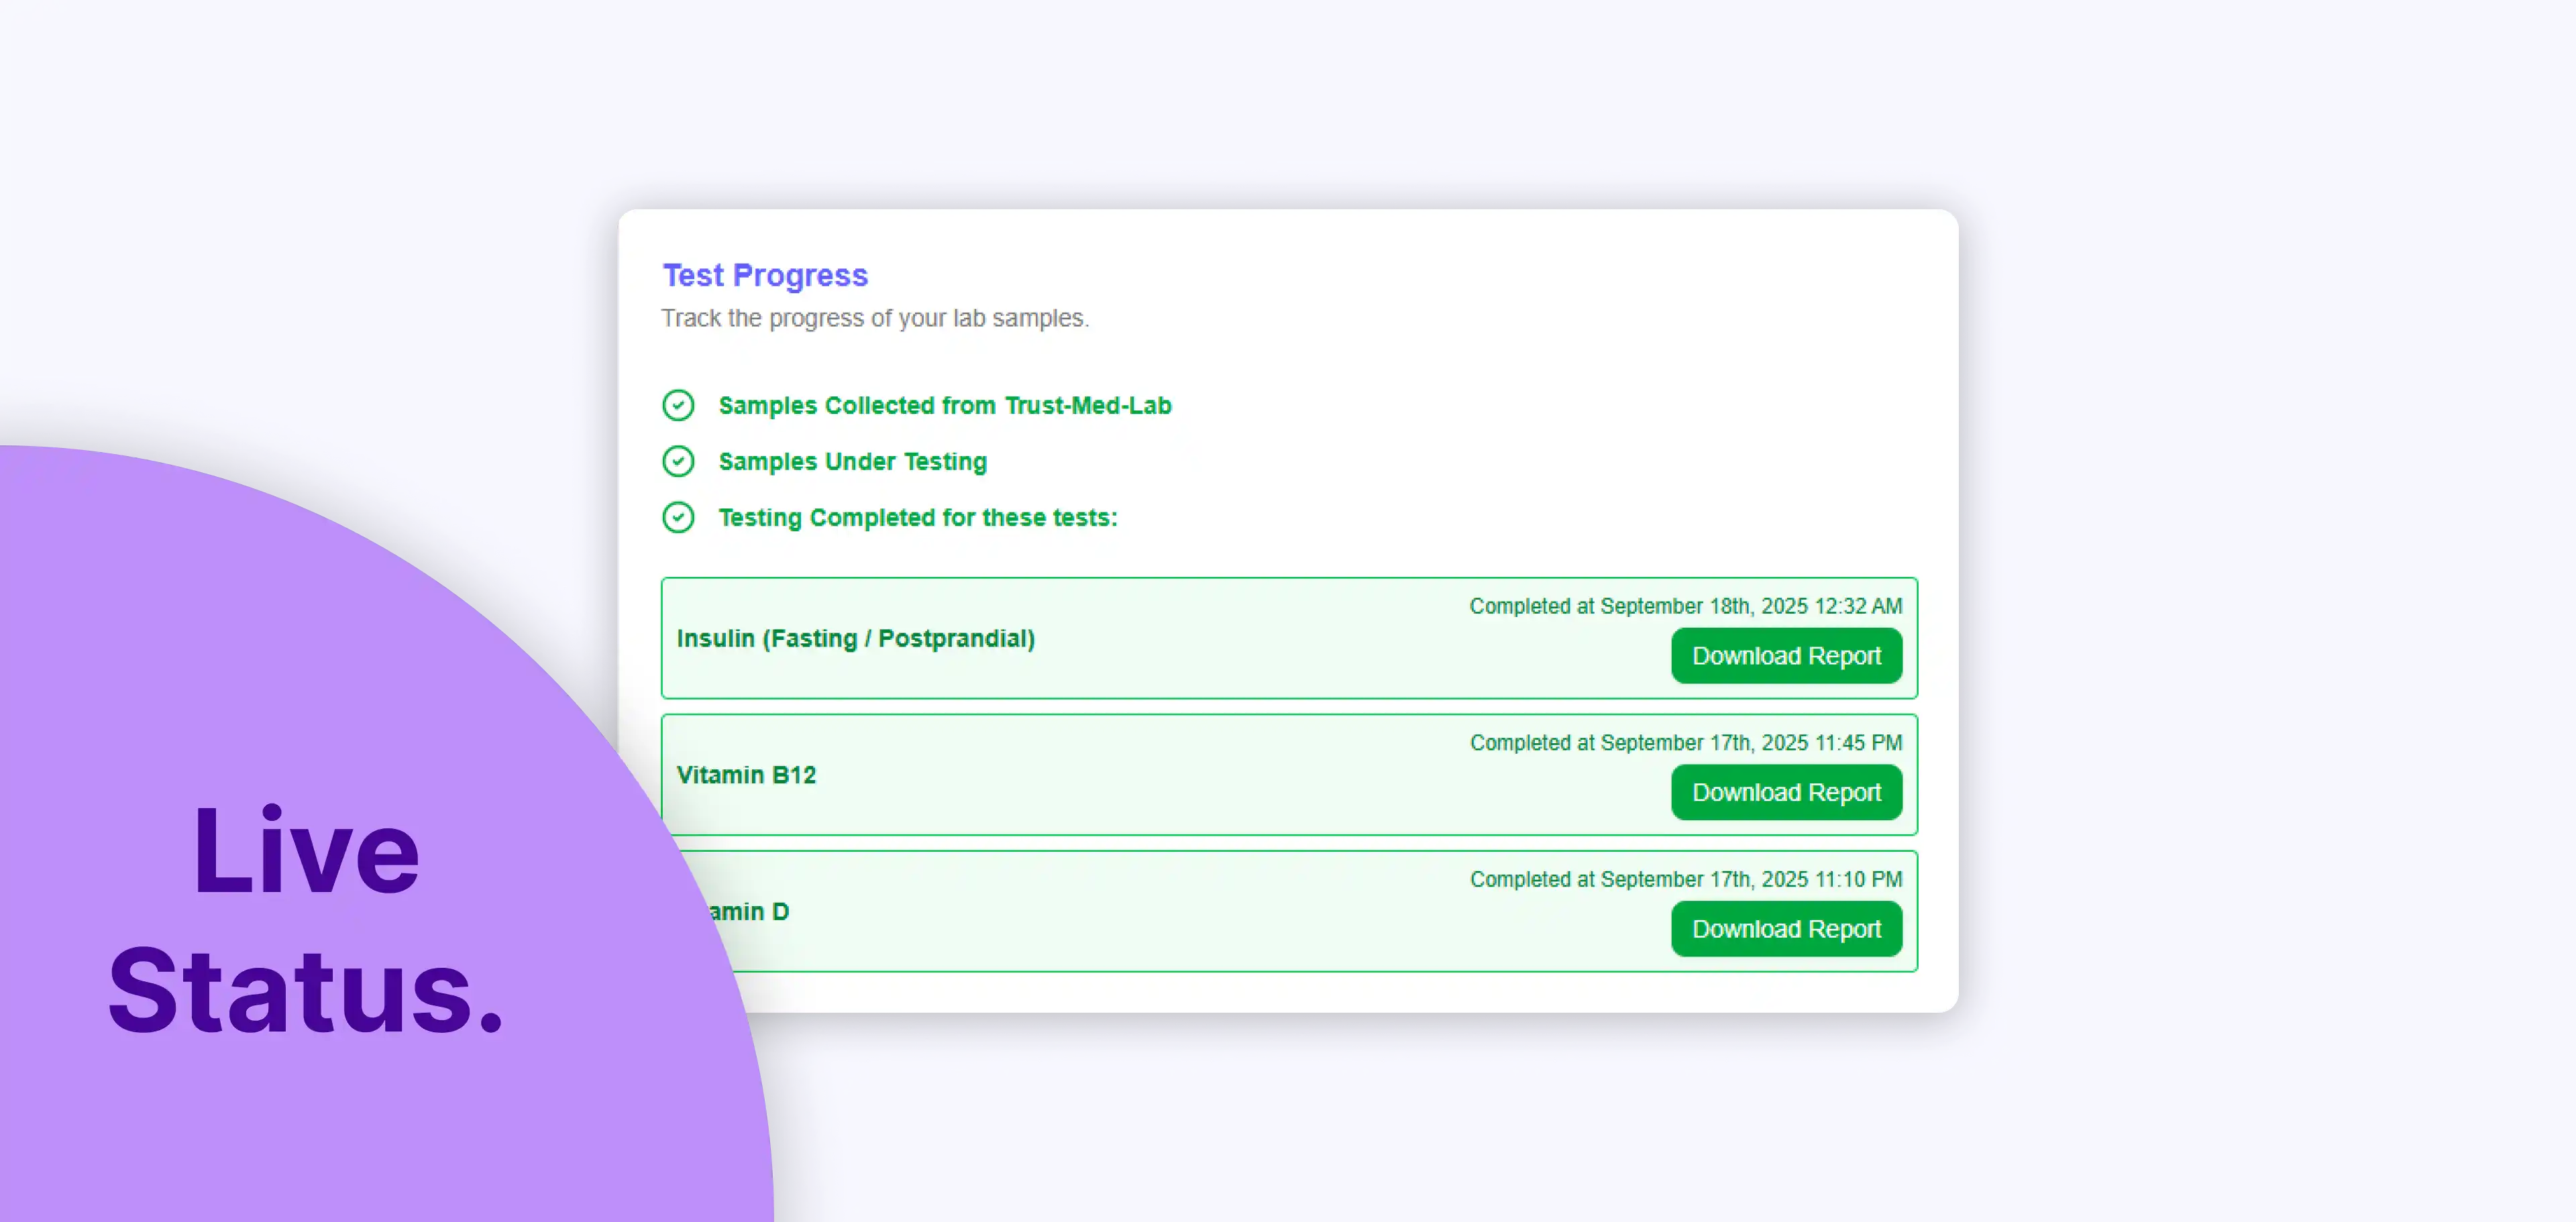Click the Vitamin D completion timestamp
Screen dimensions: 2576x1222
1685,879
